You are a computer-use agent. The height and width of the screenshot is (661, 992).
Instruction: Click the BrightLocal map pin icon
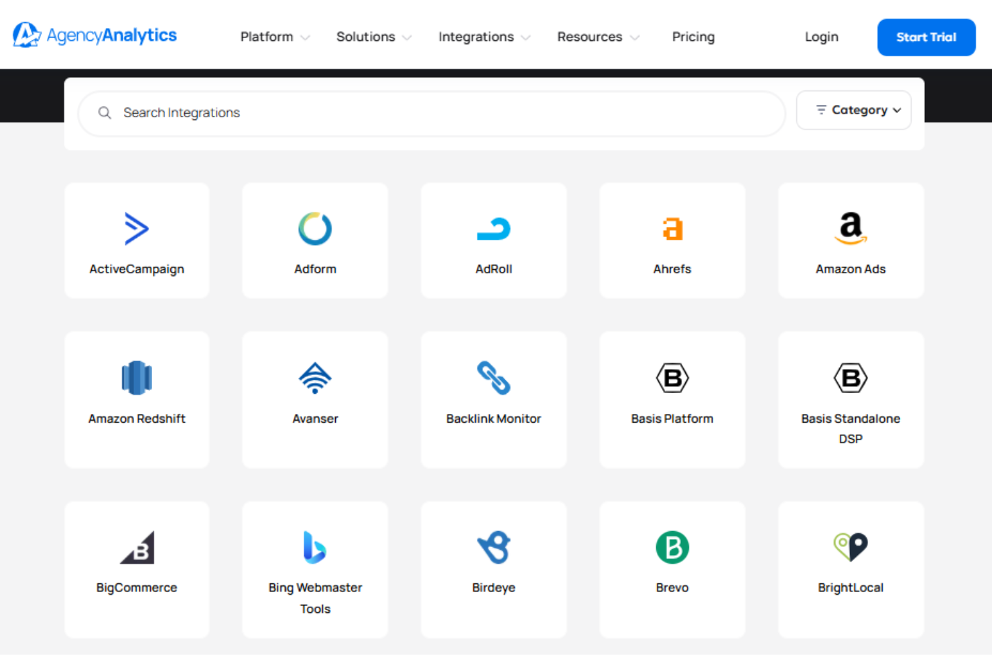851,547
